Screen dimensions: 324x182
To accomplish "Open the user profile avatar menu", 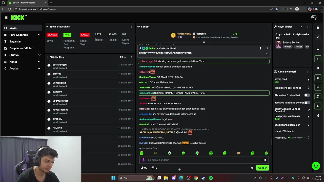I will pos(314,17).
